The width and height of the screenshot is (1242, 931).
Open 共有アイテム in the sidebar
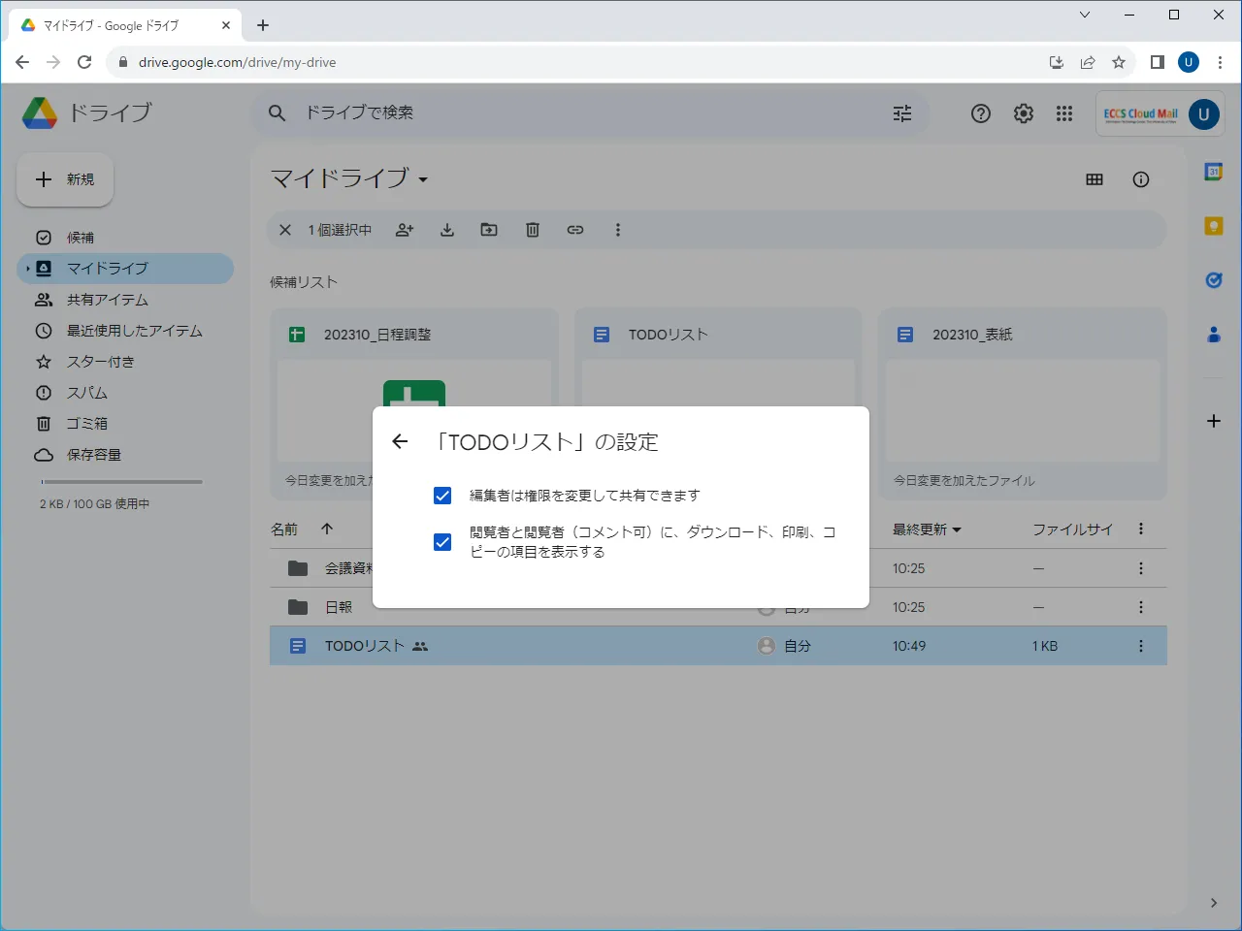pos(107,300)
